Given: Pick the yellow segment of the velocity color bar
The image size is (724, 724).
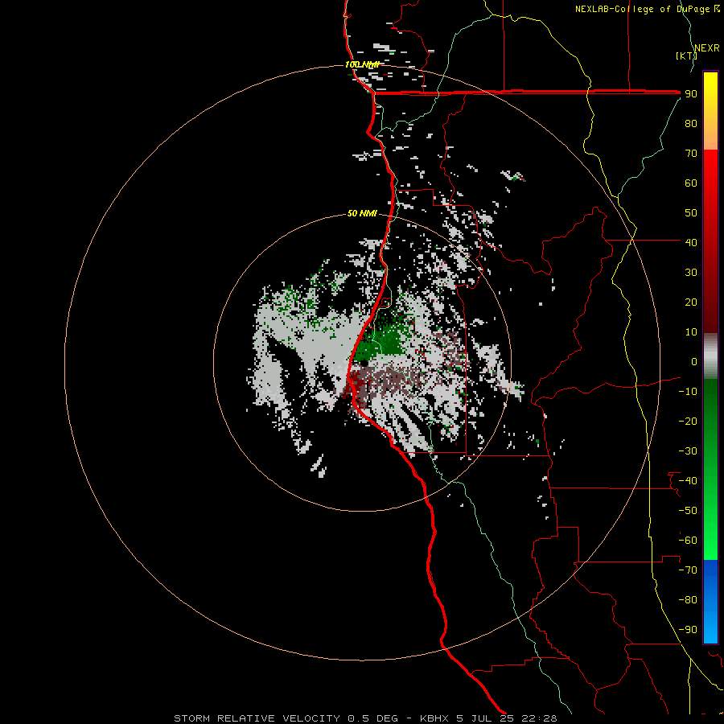Looking at the screenshot, I should (710, 88).
